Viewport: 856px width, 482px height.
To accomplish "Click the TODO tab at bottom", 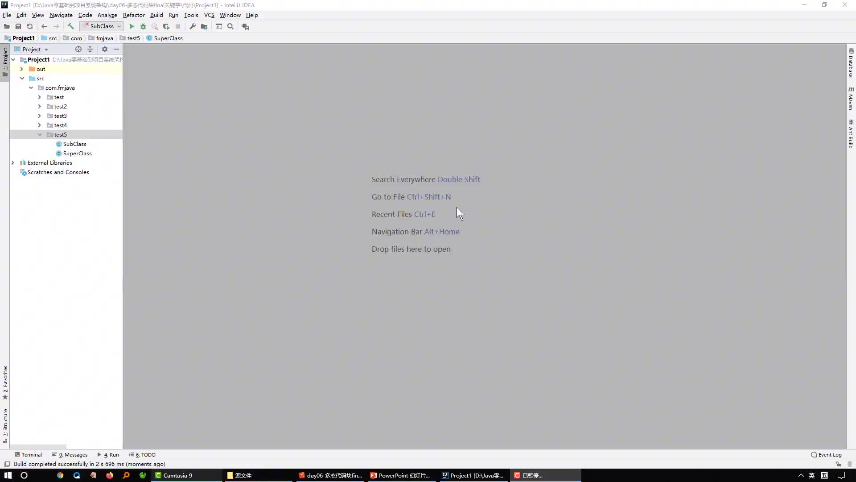I will [144, 454].
